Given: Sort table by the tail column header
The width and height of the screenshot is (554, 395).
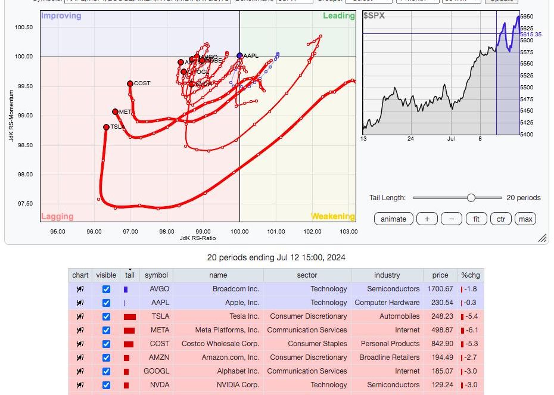Looking at the screenshot, I should 130,275.
